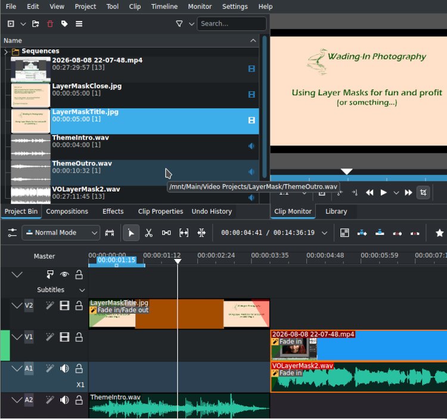Mute the A1 audio track
This screenshot has width=447, height=419.
coord(64,368)
